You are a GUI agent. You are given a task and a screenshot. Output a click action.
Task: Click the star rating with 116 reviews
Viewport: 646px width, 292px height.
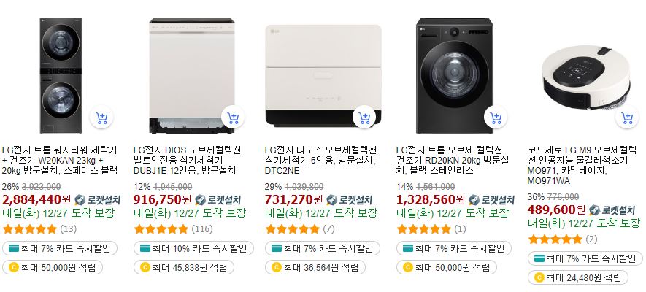[x=161, y=229]
